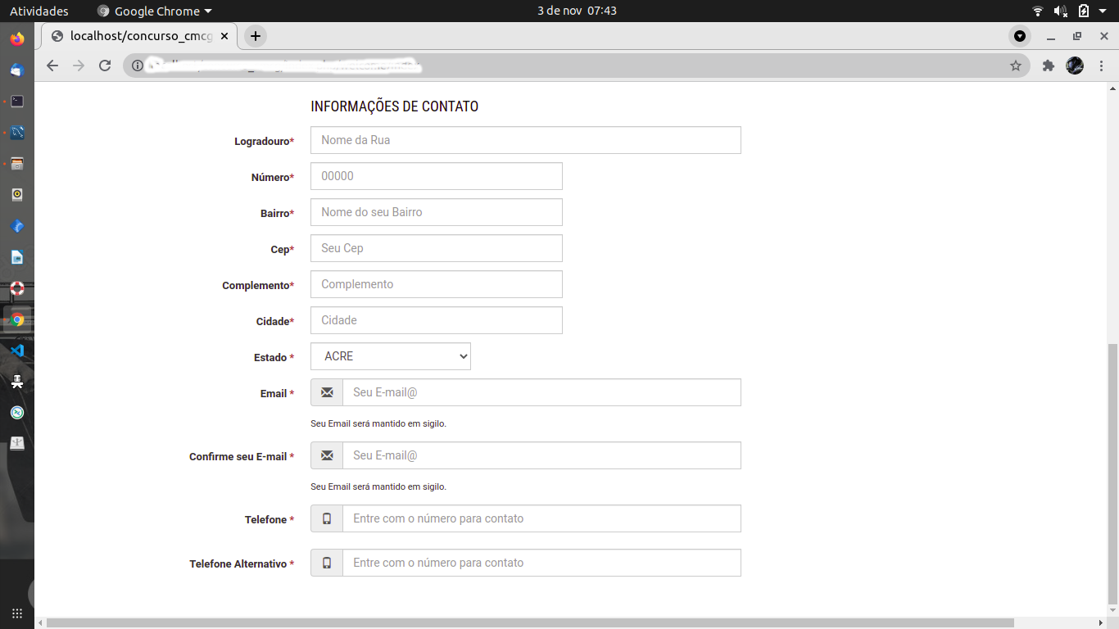The height and width of the screenshot is (629, 1119).
Task: Open Chrome extensions puzzle icon
Action: click(1048, 66)
